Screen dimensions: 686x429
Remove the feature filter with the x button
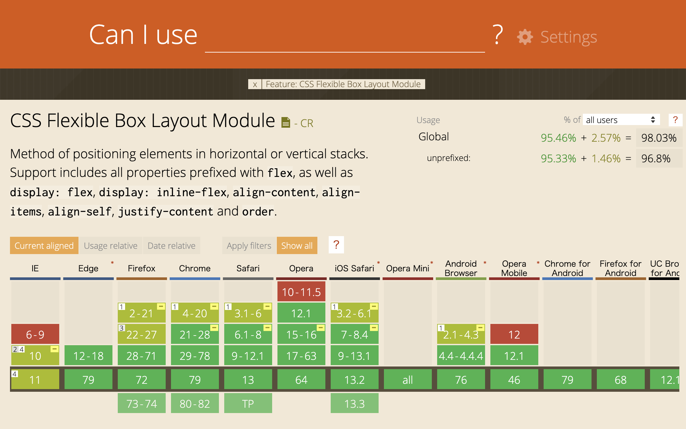click(x=255, y=84)
